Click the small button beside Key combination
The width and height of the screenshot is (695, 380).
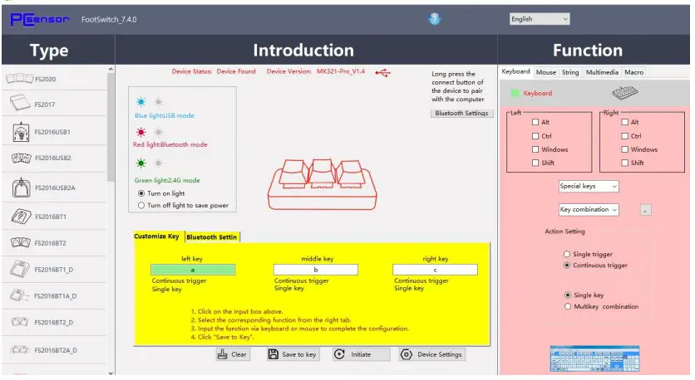click(645, 210)
